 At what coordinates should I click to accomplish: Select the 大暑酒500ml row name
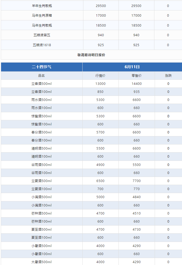[x=42, y=262]
